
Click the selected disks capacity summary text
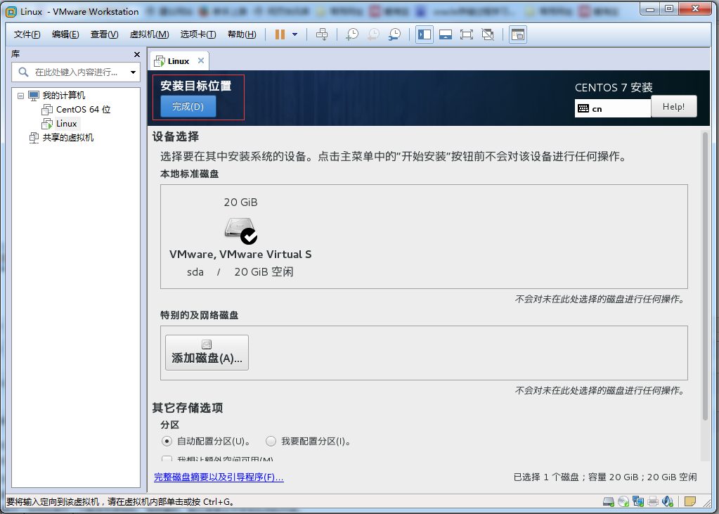605,477
